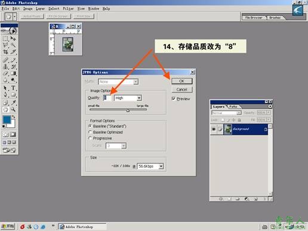Viewport: 308px width, 231px height.
Task: Open the Matte dropdown
Action: (x=135, y=82)
